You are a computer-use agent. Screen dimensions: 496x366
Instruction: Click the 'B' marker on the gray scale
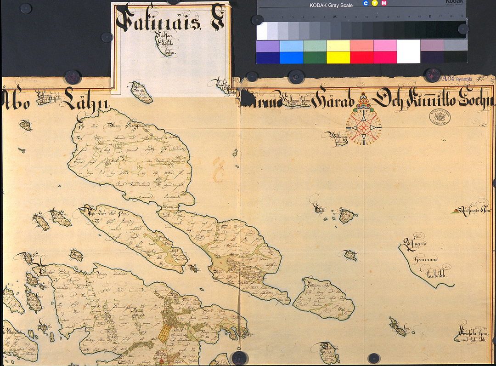click(x=430, y=17)
